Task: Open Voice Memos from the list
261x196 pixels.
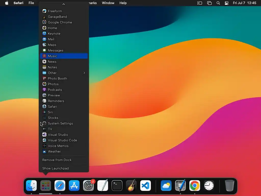Action: tap(64, 146)
